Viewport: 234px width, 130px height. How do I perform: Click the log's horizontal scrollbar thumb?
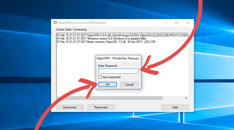[111, 98]
